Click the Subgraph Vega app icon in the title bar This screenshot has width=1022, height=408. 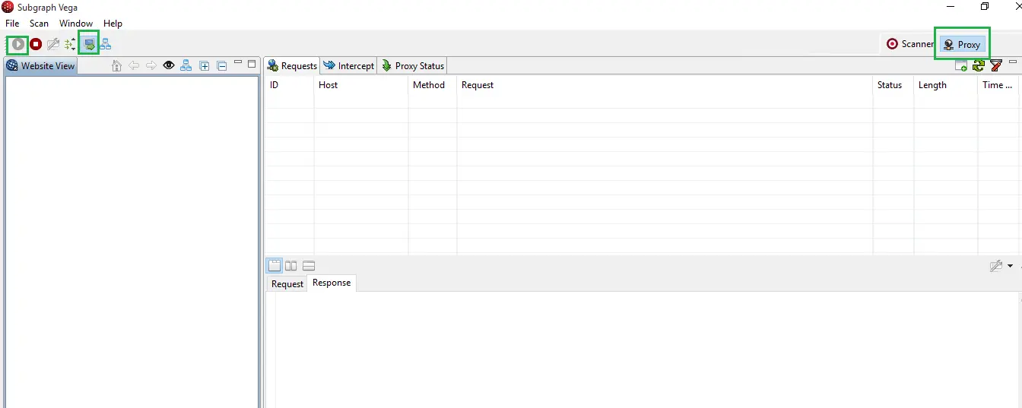pyautogui.click(x=8, y=7)
